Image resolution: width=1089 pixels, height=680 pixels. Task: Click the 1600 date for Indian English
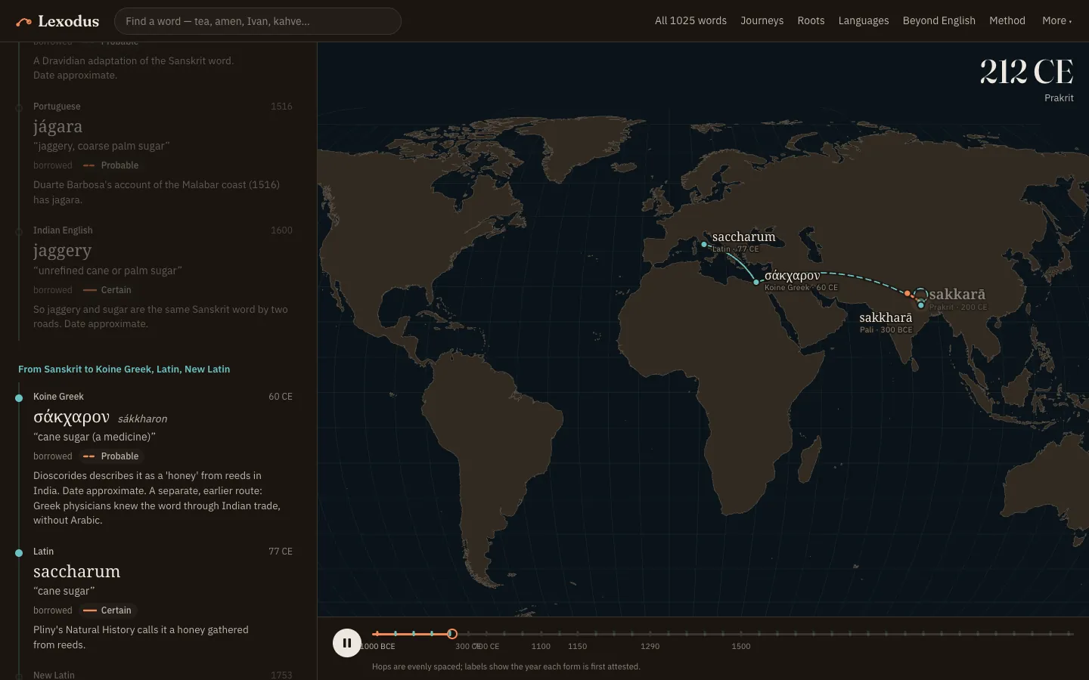pos(281,230)
